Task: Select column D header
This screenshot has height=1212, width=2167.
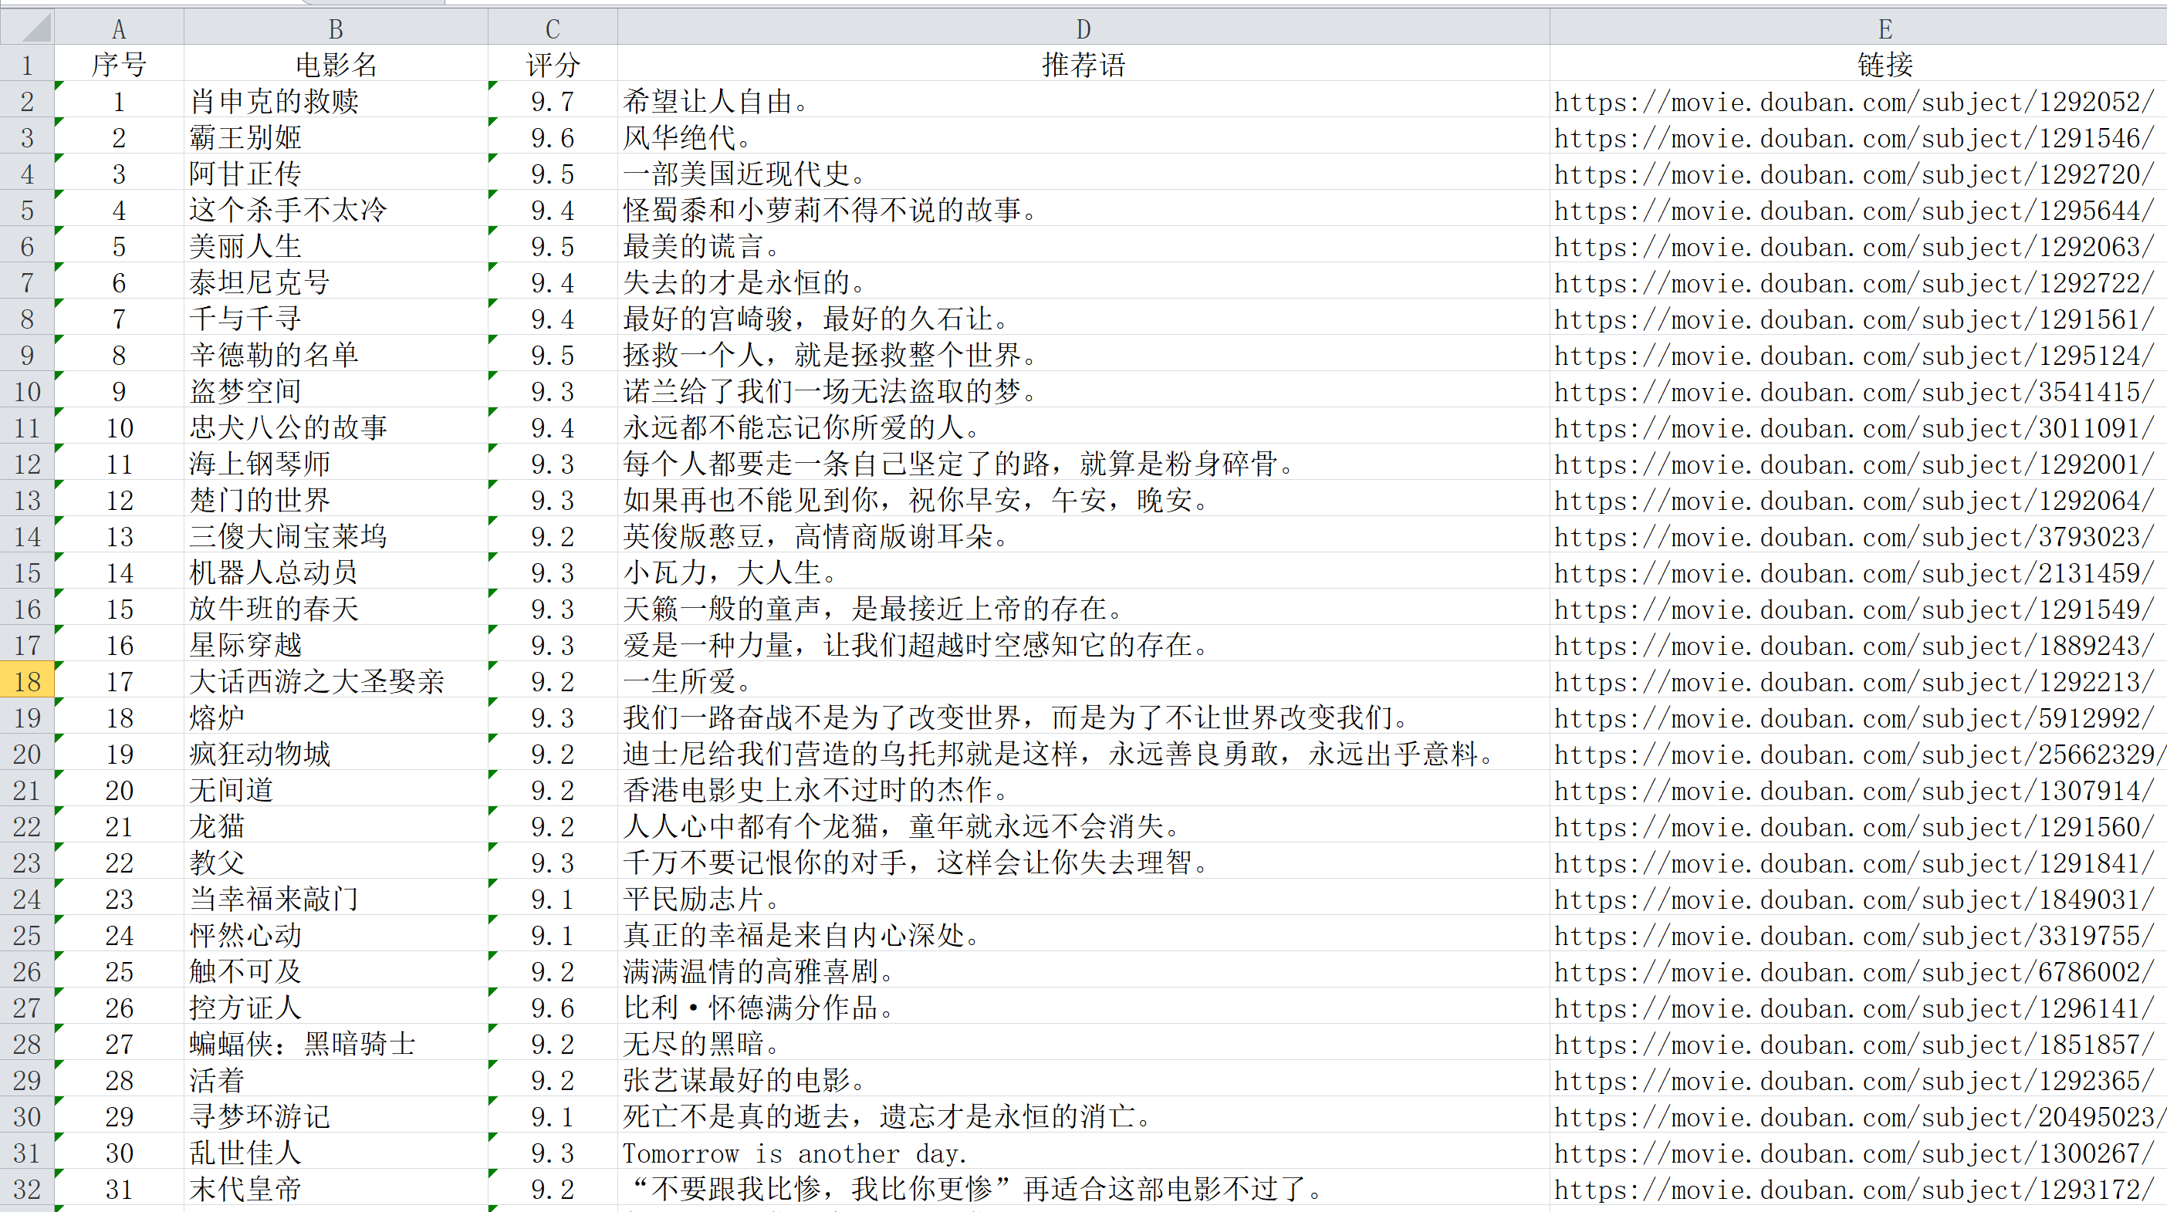Action: click(x=1083, y=29)
